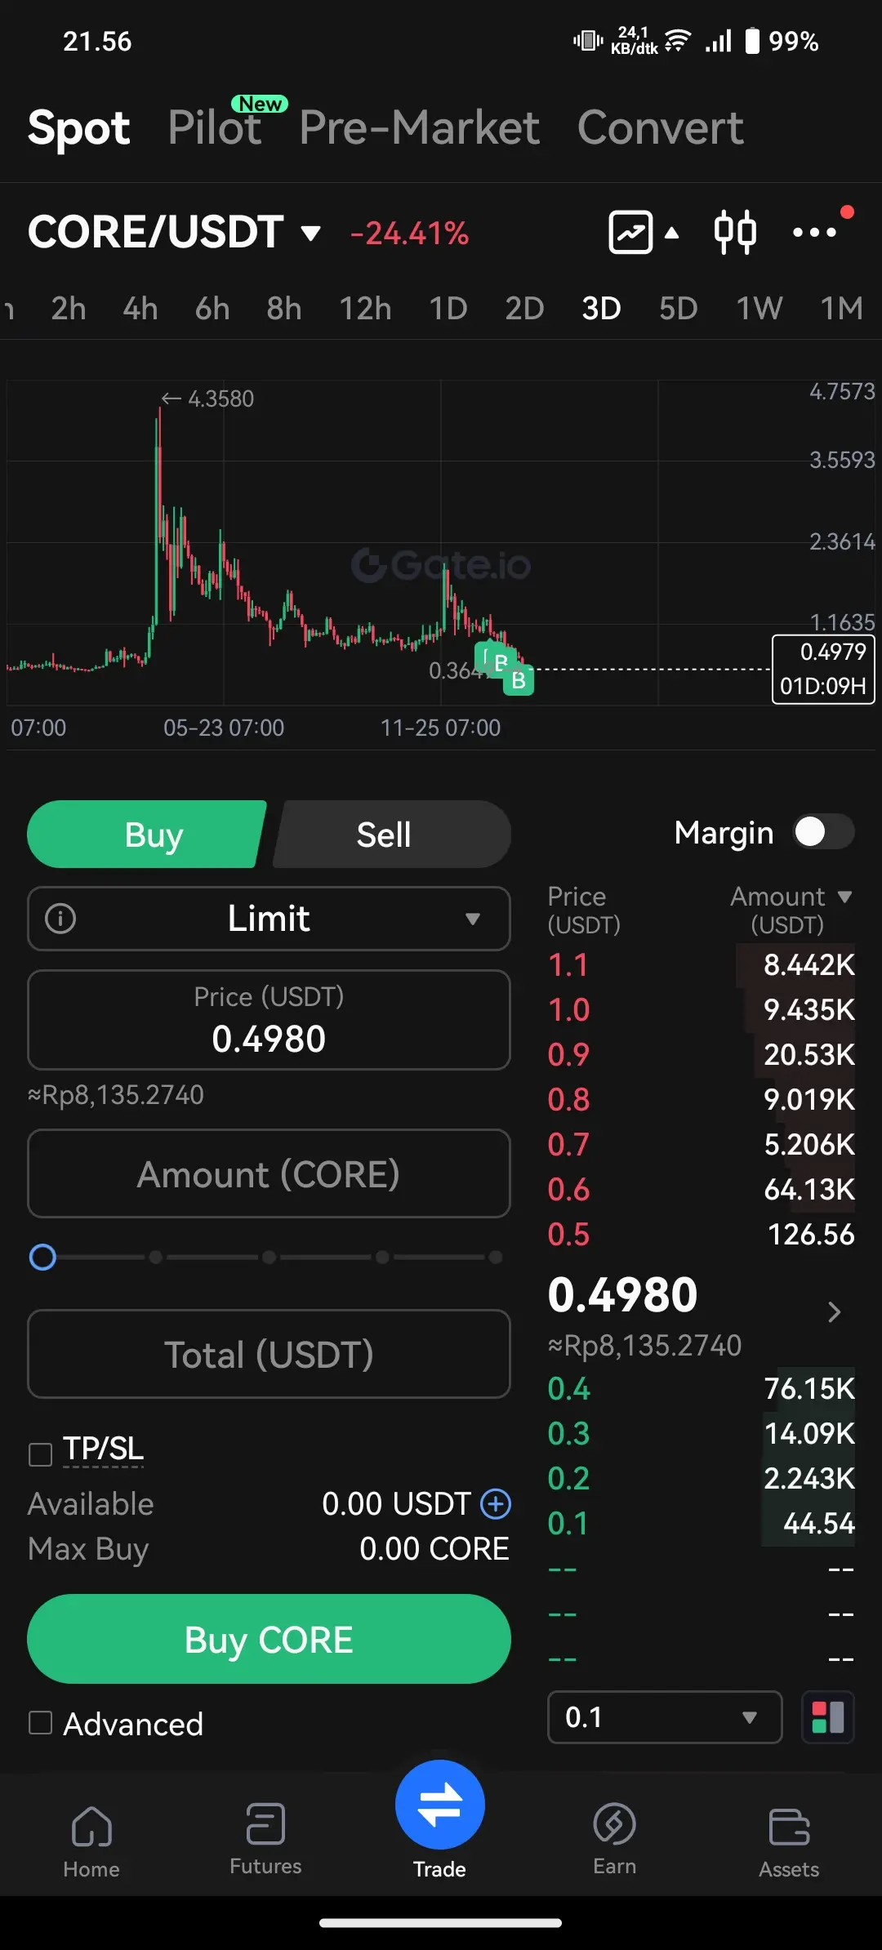Viewport: 882px width, 1950px height.
Task: Select the Buy side button
Action: point(147,835)
